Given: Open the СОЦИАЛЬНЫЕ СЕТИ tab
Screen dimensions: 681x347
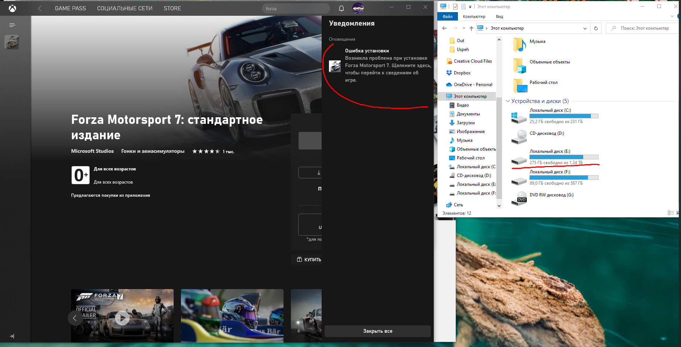Looking at the screenshot, I should (125, 8).
